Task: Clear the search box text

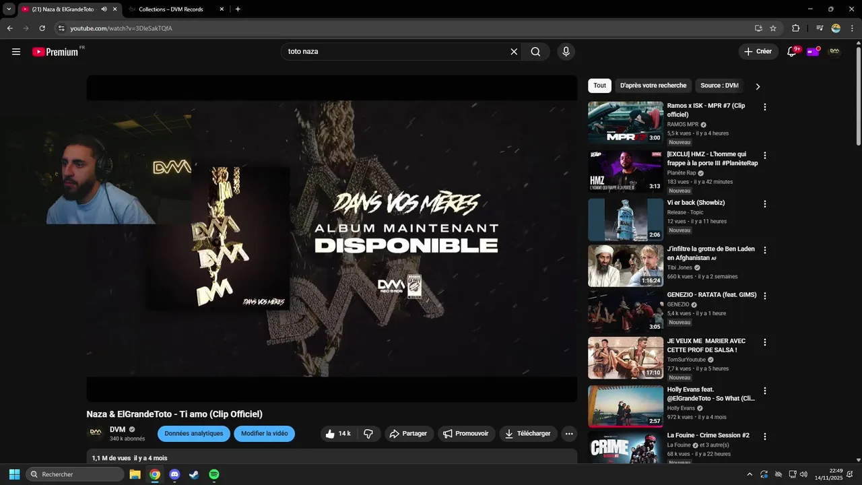Action: pos(514,52)
